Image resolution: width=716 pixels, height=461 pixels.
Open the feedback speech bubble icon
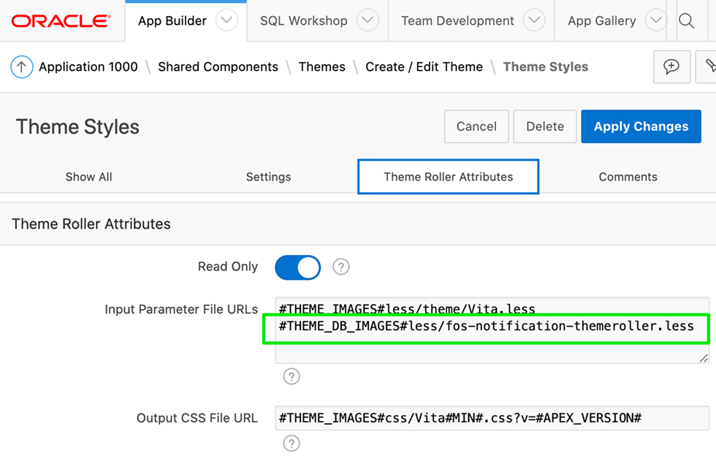(x=671, y=66)
